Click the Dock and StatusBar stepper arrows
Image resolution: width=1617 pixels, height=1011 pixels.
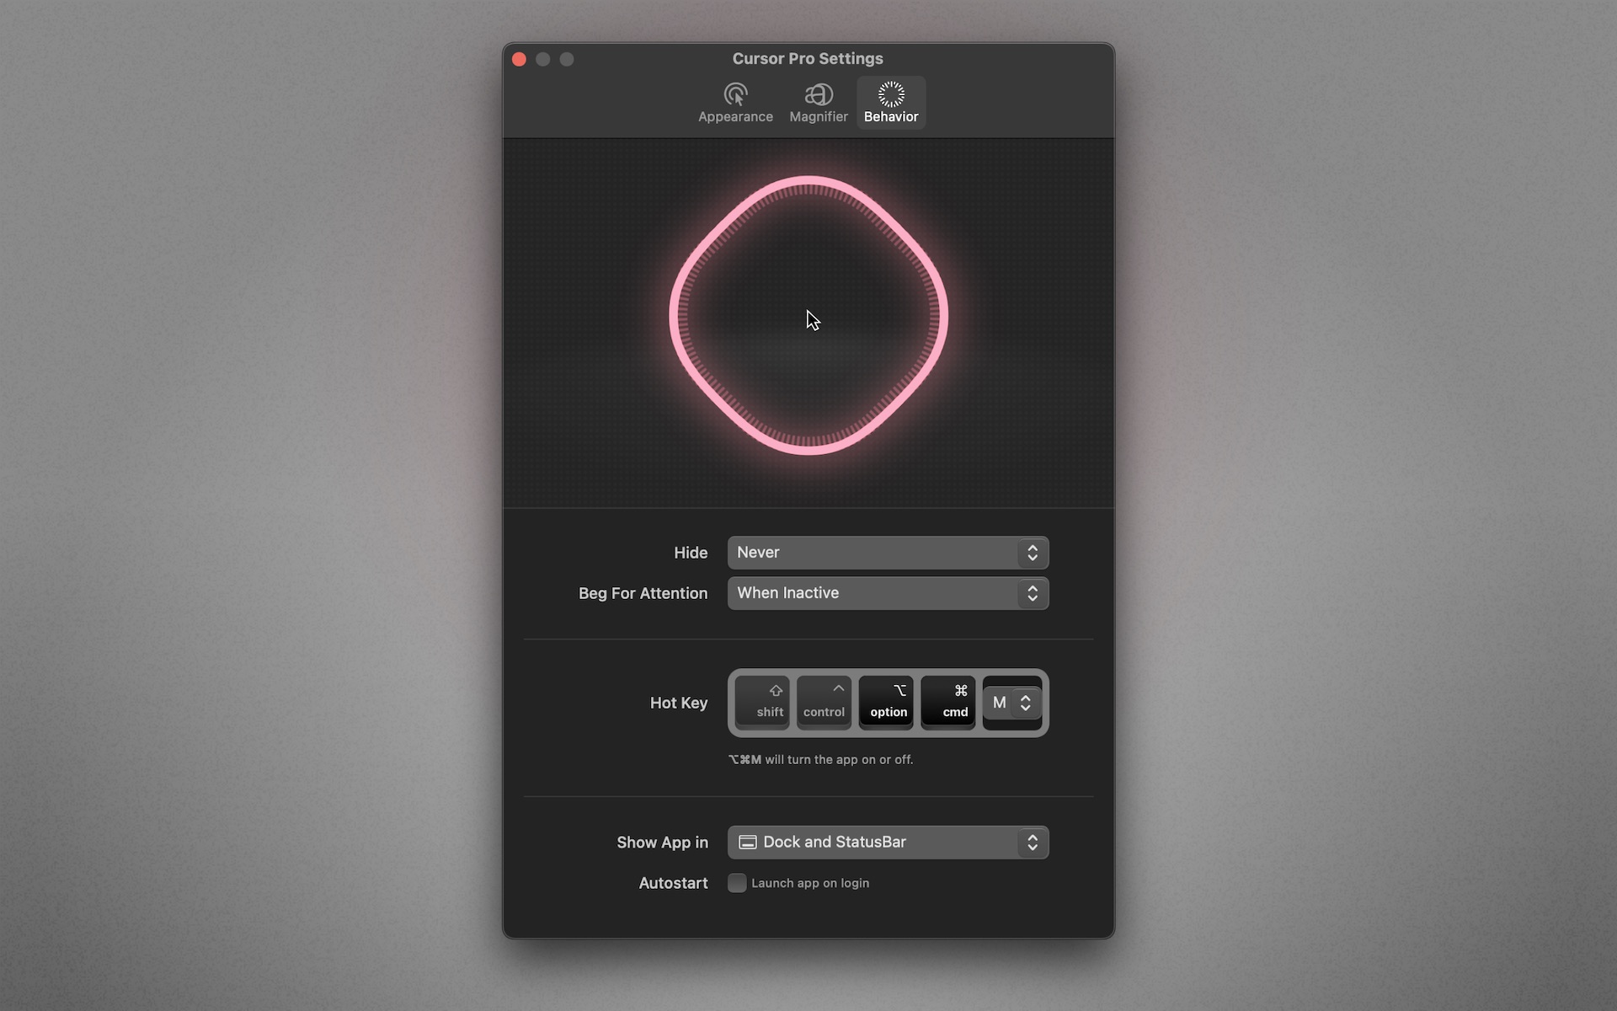pyautogui.click(x=1033, y=842)
